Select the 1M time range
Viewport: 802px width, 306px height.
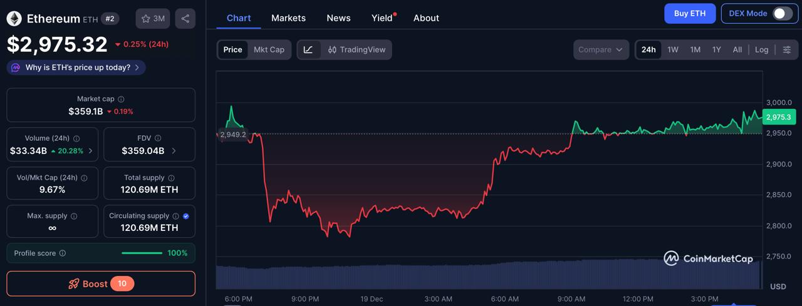[695, 49]
